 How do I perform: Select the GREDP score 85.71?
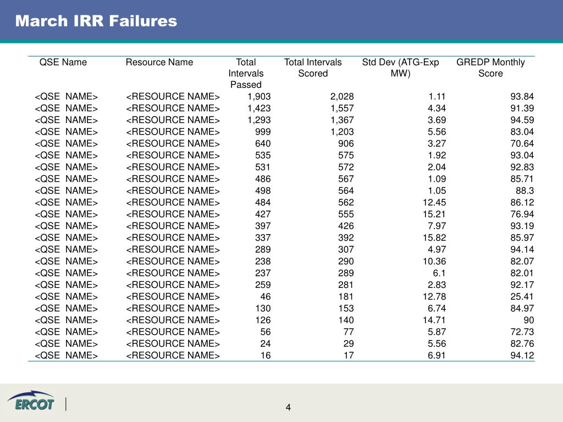tap(522, 179)
